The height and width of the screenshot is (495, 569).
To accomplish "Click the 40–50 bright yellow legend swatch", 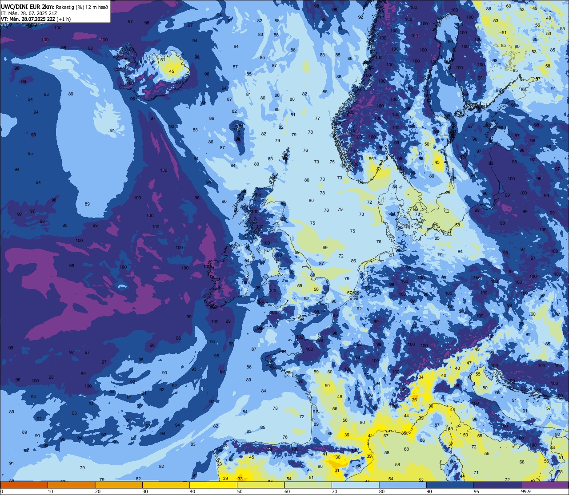I will (x=213, y=485).
